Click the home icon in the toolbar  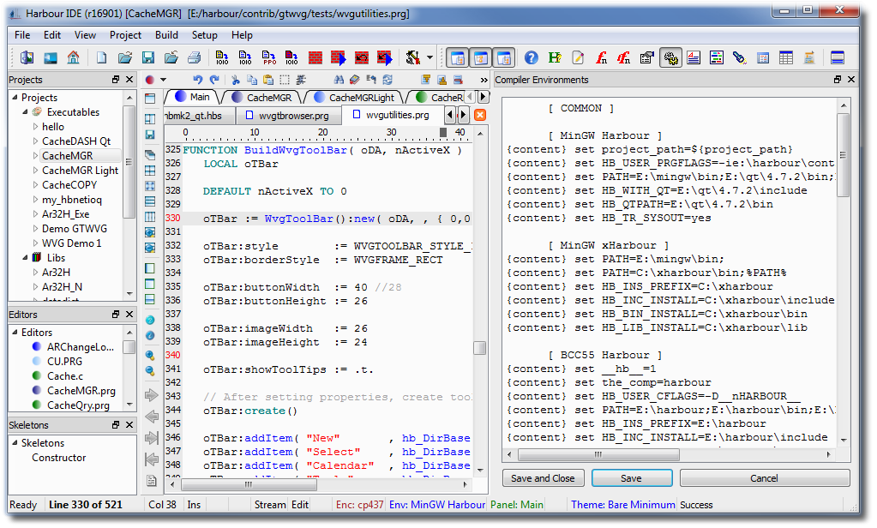[x=74, y=58]
